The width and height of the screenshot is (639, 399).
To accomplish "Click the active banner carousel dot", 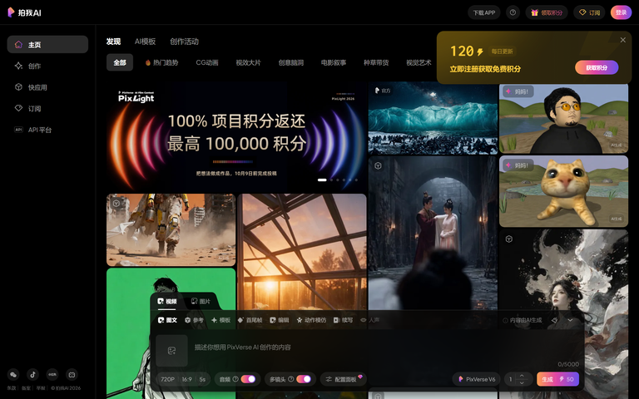I will point(322,180).
